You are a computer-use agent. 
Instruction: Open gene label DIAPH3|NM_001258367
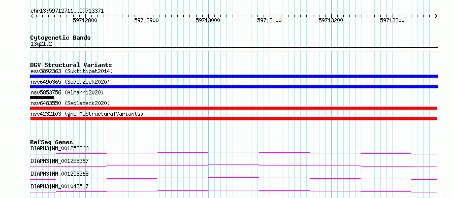[x=59, y=161]
